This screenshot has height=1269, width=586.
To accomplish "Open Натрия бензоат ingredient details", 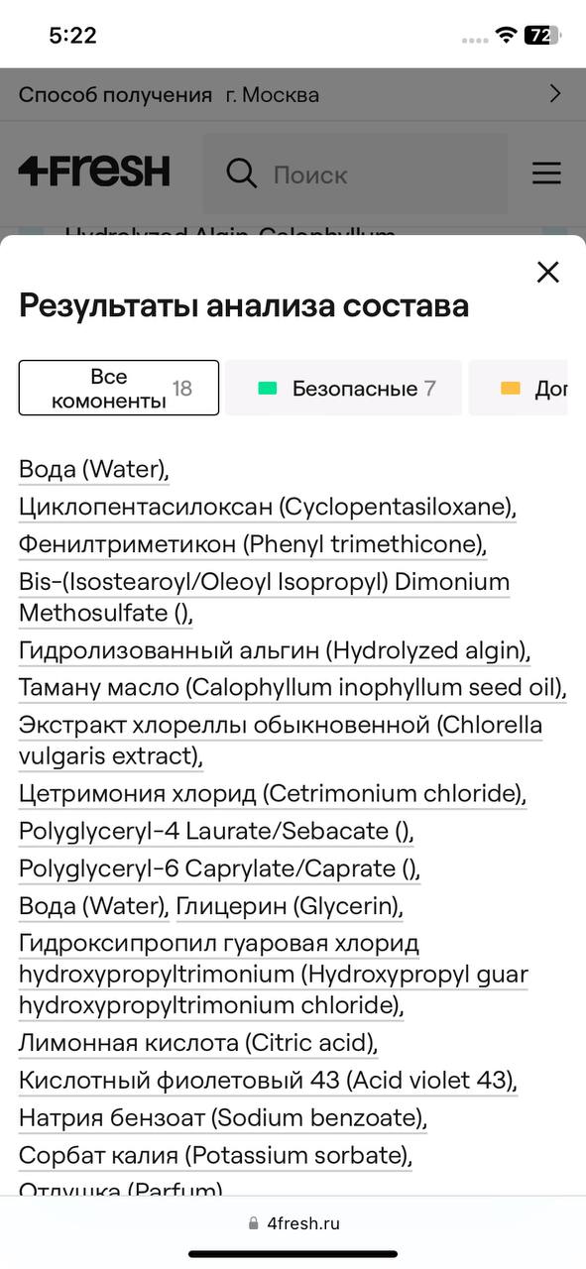I will 223,1118.
